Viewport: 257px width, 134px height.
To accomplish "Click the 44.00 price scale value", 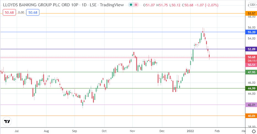I will [251, 94].
